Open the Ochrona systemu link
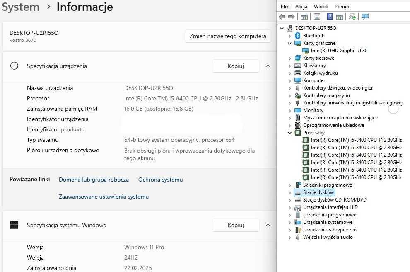Image resolution: width=410 pixels, height=272 pixels. (x=160, y=180)
